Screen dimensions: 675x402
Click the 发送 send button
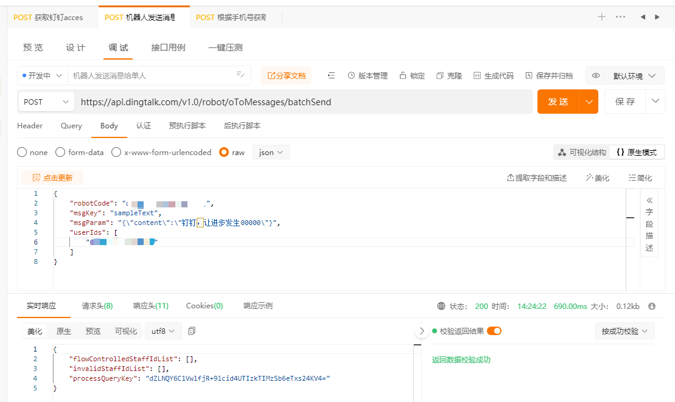point(560,101)
